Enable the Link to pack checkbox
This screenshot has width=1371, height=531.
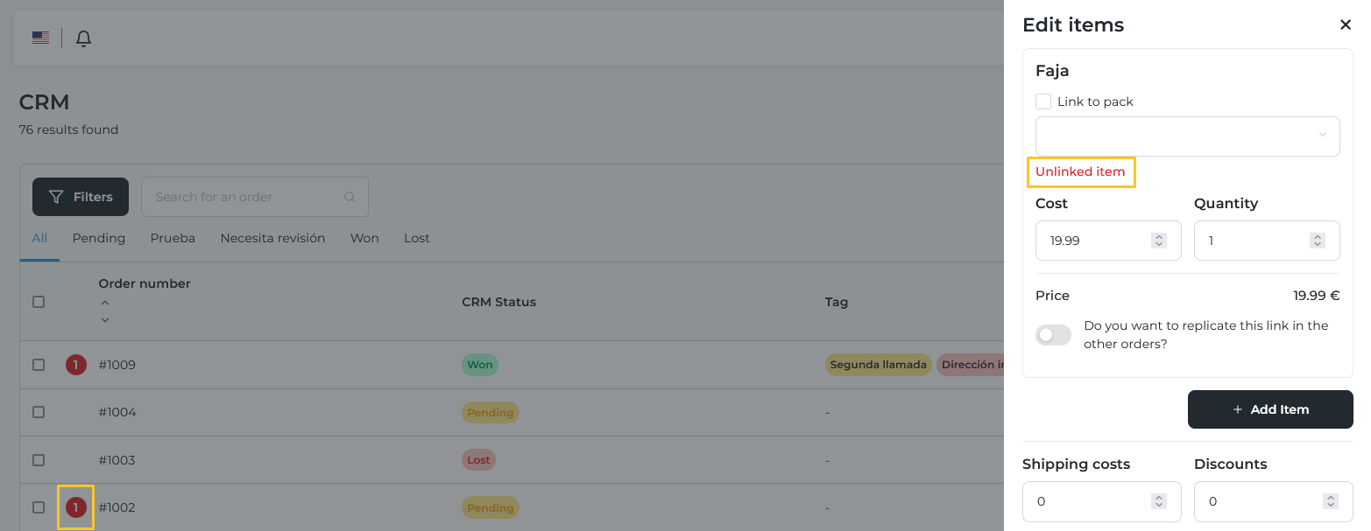click(1043, 101)
